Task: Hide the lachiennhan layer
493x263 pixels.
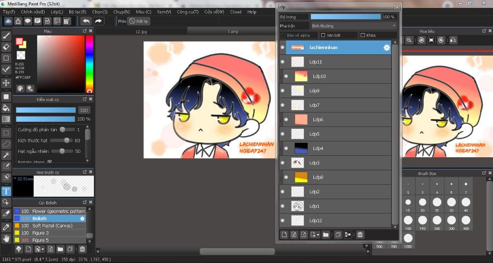Action: pyautogui.click(x=282, y=48)
